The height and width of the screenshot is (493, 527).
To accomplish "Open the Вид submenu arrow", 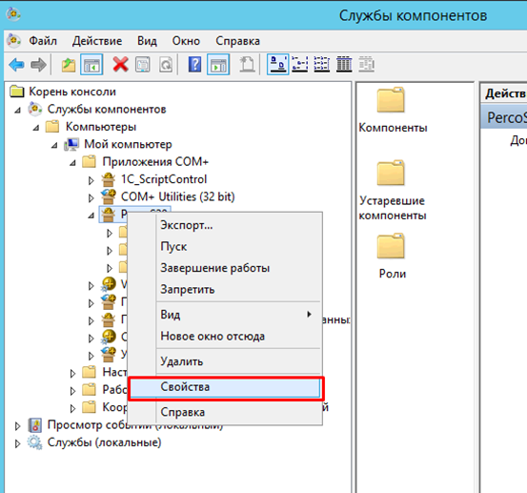I will pyautogui.click(x=309, y=314).
